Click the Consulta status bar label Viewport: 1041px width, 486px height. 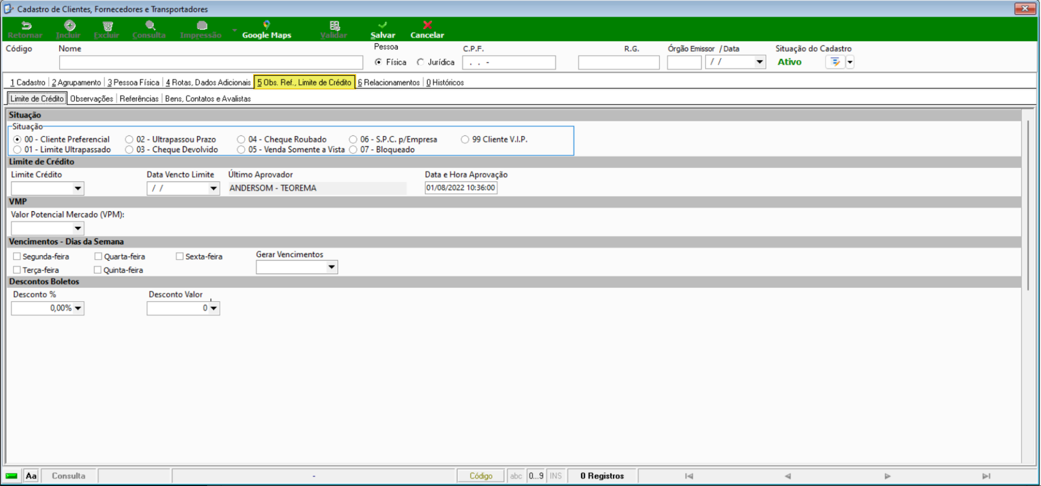69,476
